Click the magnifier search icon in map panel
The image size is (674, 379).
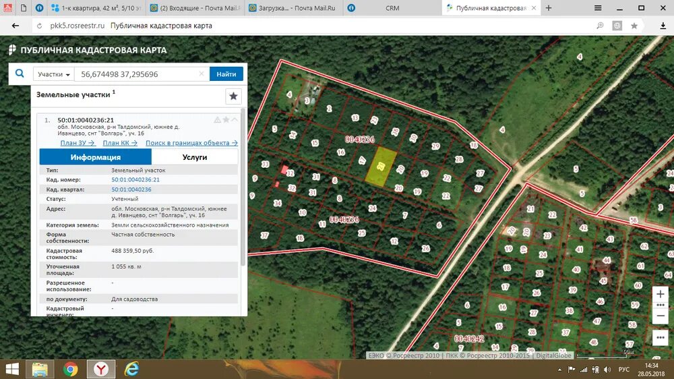[x=20, y=74]
